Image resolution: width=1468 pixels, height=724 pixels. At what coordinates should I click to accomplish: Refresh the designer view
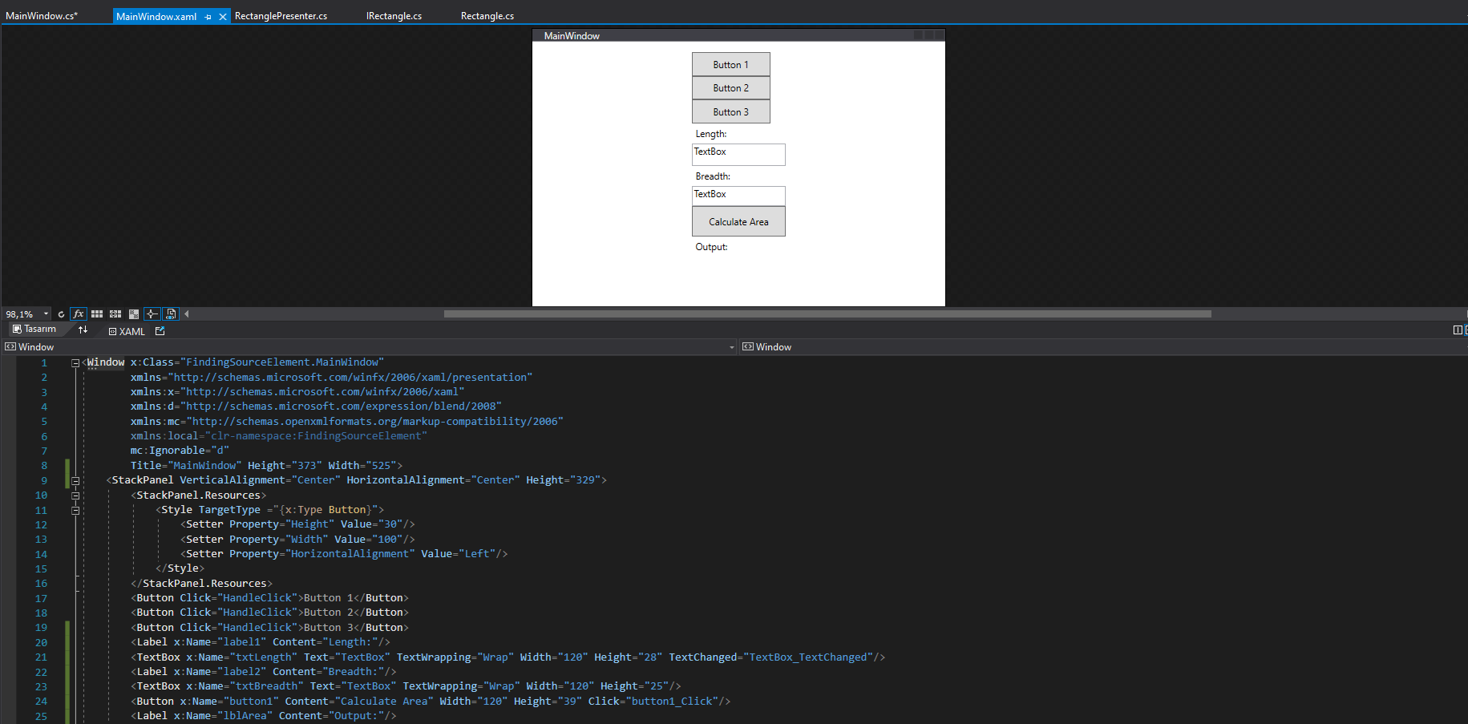[x=61, y=314]
